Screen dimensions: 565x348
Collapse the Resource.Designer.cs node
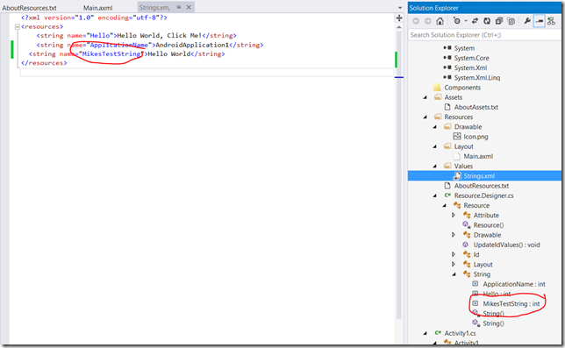(435, 195)
